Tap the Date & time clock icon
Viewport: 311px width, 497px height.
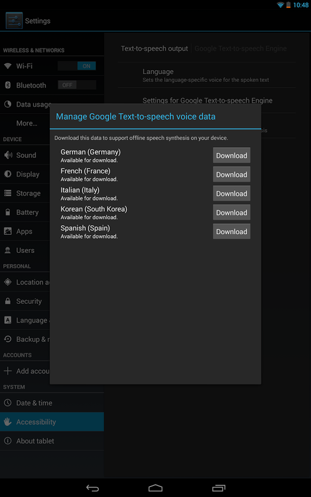pos(7,403)
